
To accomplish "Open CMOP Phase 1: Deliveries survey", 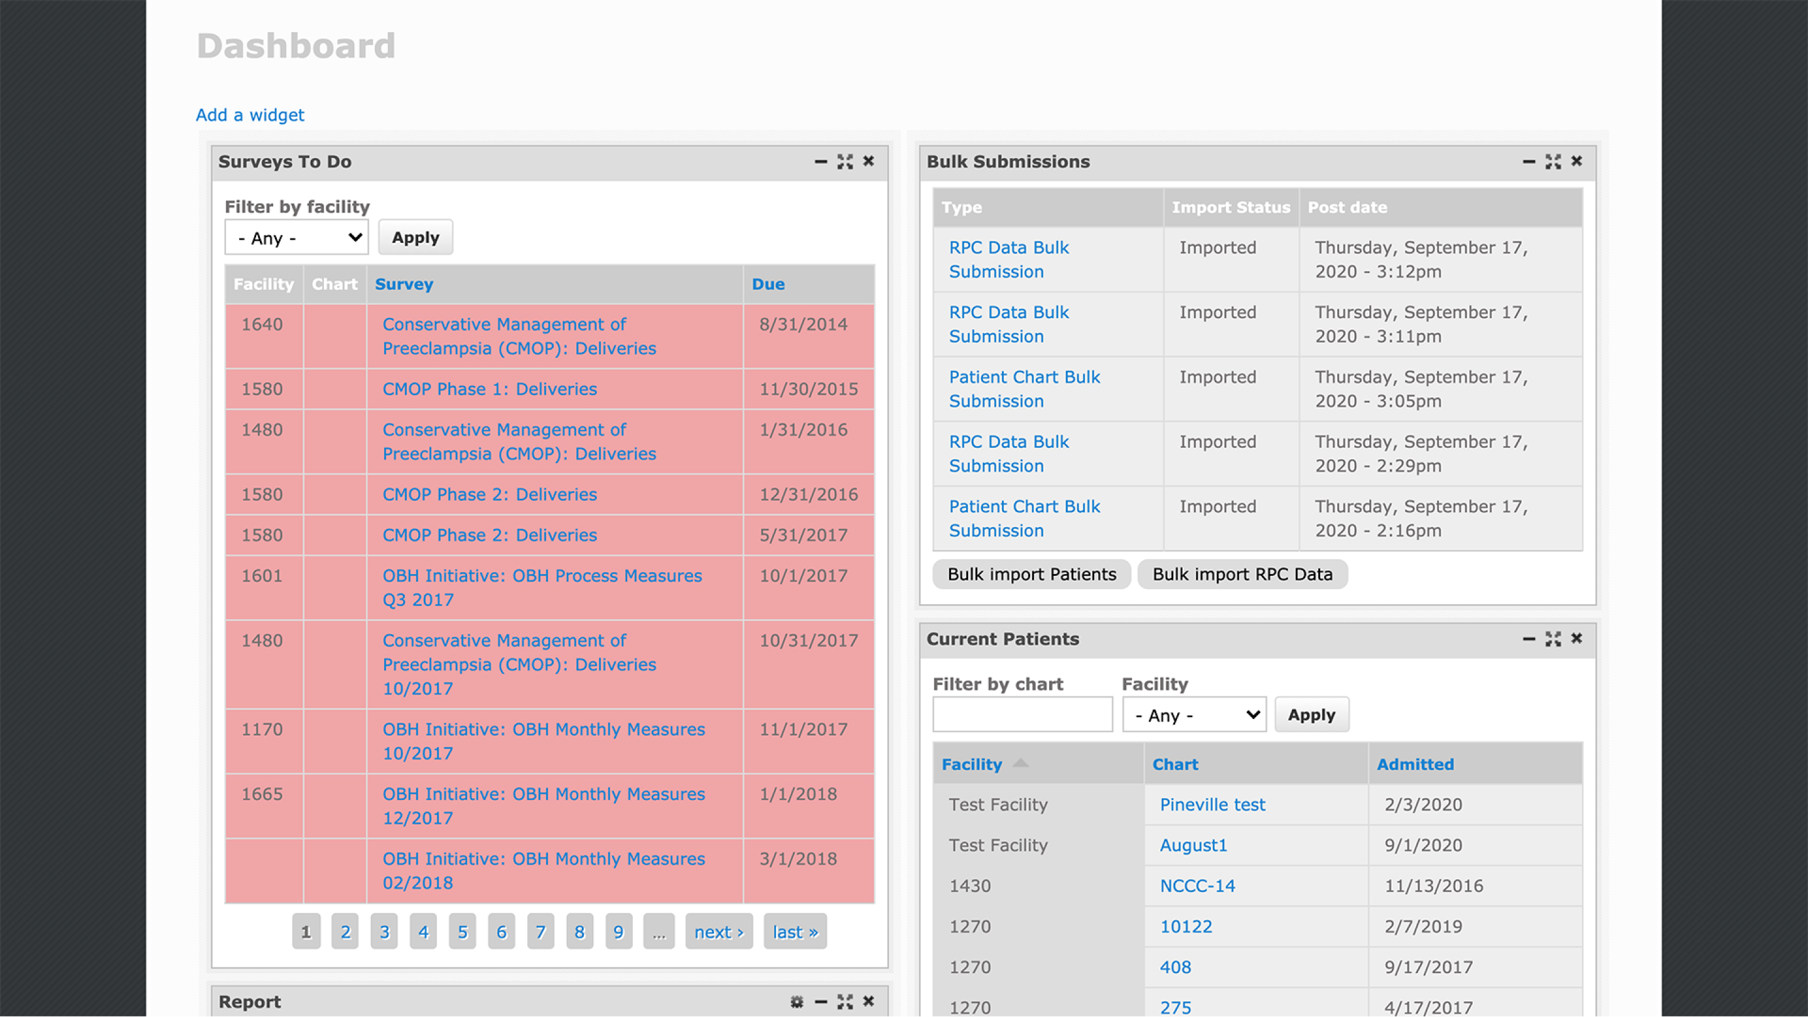I will pos(489,389).
